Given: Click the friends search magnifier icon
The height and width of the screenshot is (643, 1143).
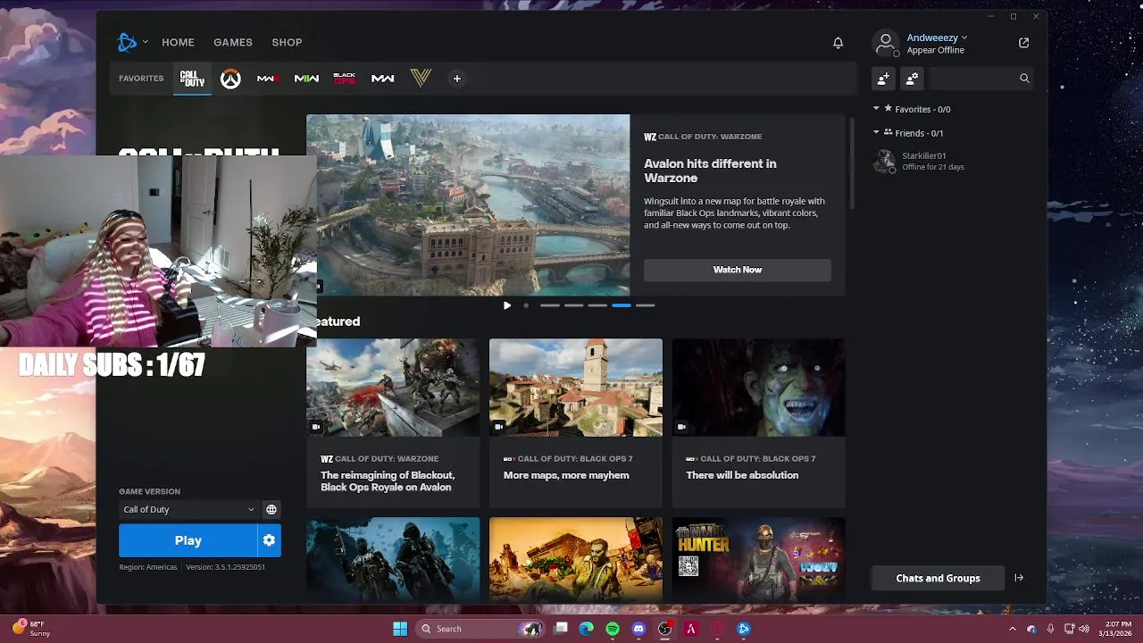Looking at the screenshot, I should coord(1024,79).
